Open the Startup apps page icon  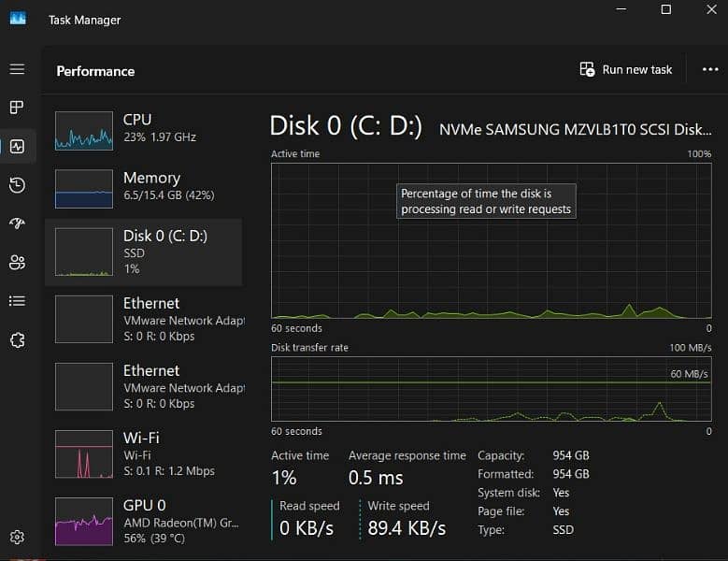pos(17,223)
